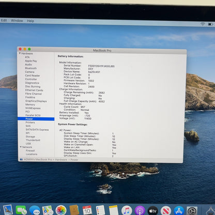The width and height of the screenshot is (215, 215).
Task: Select Firewall under Network
Action: (x=30, y=150)
